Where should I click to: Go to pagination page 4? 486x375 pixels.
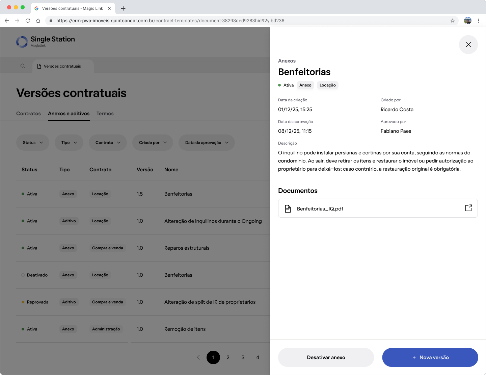[x=258, y=357]
